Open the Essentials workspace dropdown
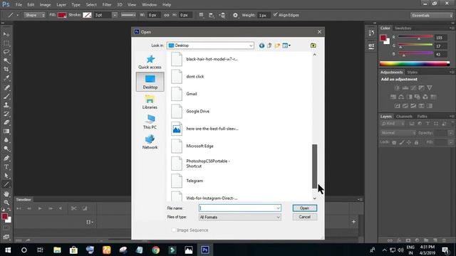 coord(432,16)
